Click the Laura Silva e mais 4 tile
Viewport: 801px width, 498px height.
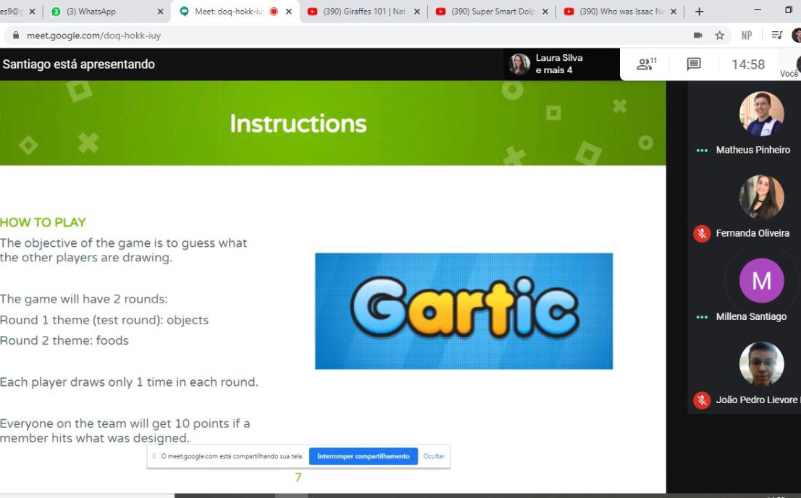coord(561,64)
